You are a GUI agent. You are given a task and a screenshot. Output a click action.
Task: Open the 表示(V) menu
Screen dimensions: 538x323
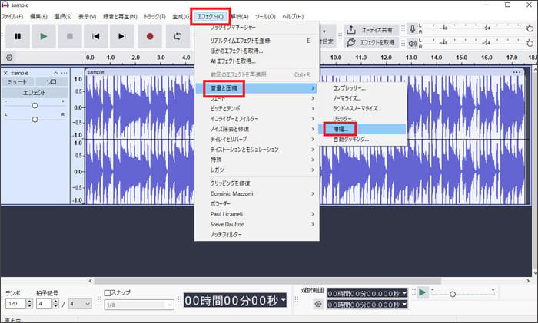87,16
